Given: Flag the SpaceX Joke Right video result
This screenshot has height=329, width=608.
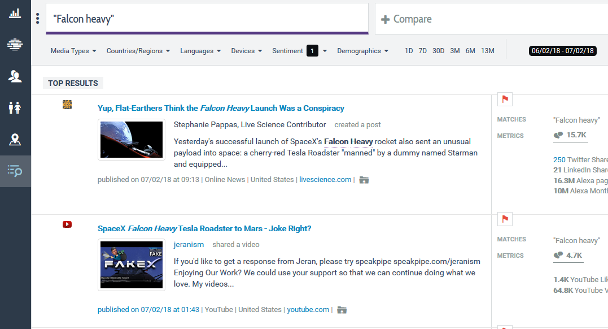Looking at the screenshot, I should coord(505,219).
